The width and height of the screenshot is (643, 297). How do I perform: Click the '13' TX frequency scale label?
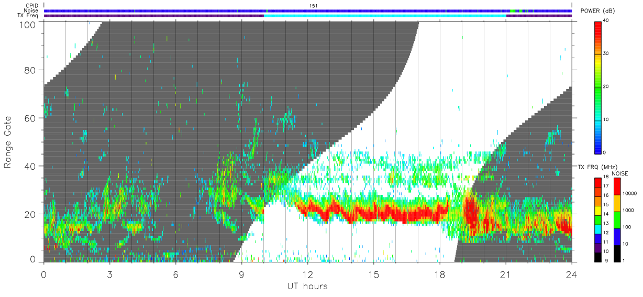point(606,223)
